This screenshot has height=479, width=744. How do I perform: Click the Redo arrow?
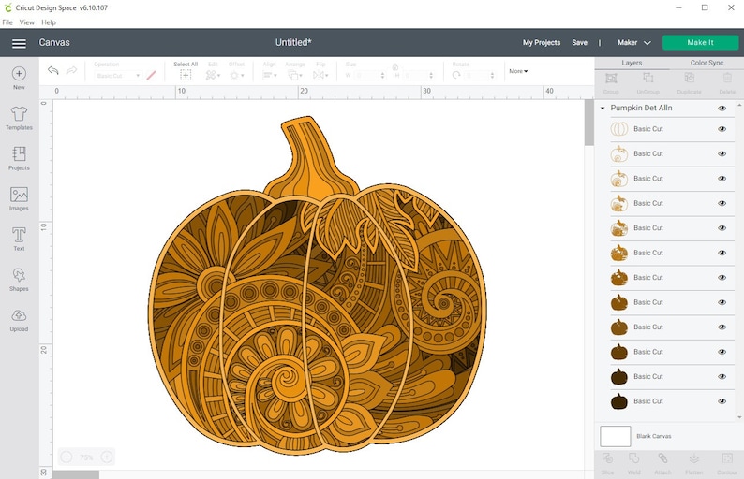(71, 70)
